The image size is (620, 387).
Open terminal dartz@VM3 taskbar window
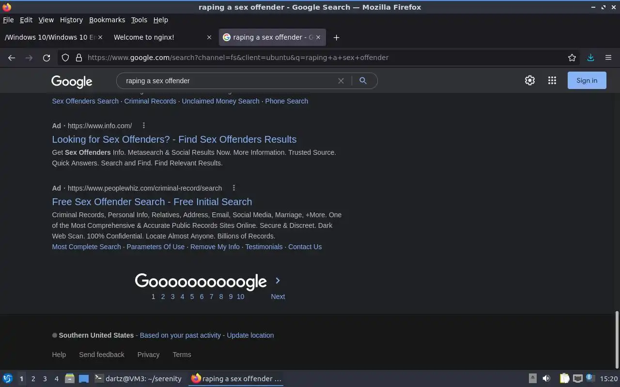coord(139,379)
